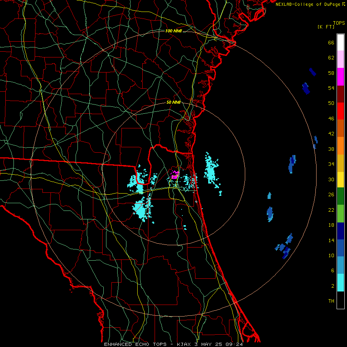The image size is (347, 347).
Task: Click the 18 scale label
Action: (331, 225)
